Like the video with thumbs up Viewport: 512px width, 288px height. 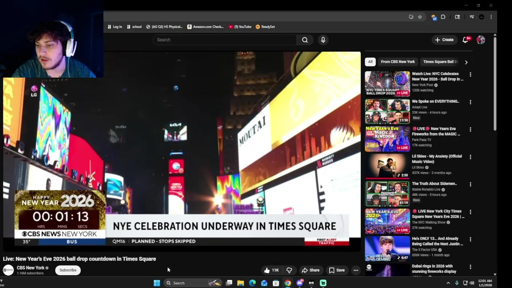click(271, 270)
